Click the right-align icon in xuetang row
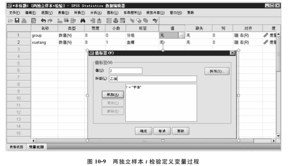 click(236, 42)
